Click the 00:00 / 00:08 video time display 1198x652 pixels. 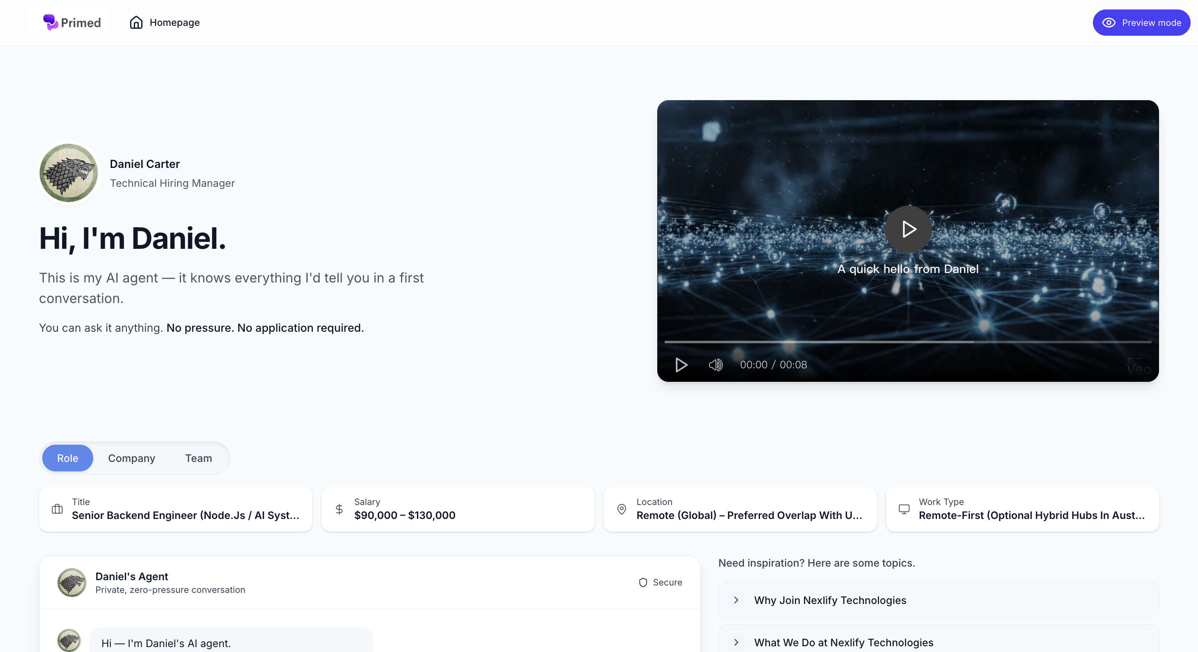[773, 365]
